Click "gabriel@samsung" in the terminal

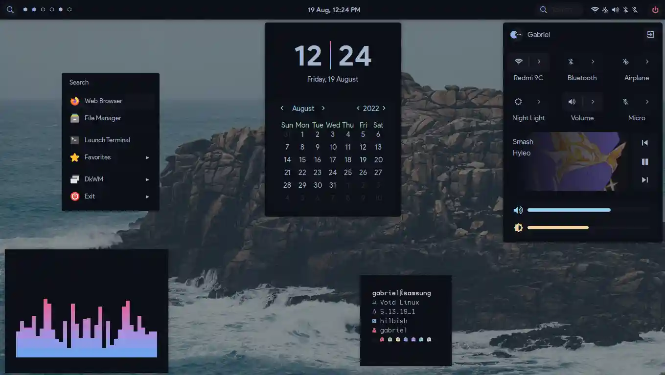(402, 293)
